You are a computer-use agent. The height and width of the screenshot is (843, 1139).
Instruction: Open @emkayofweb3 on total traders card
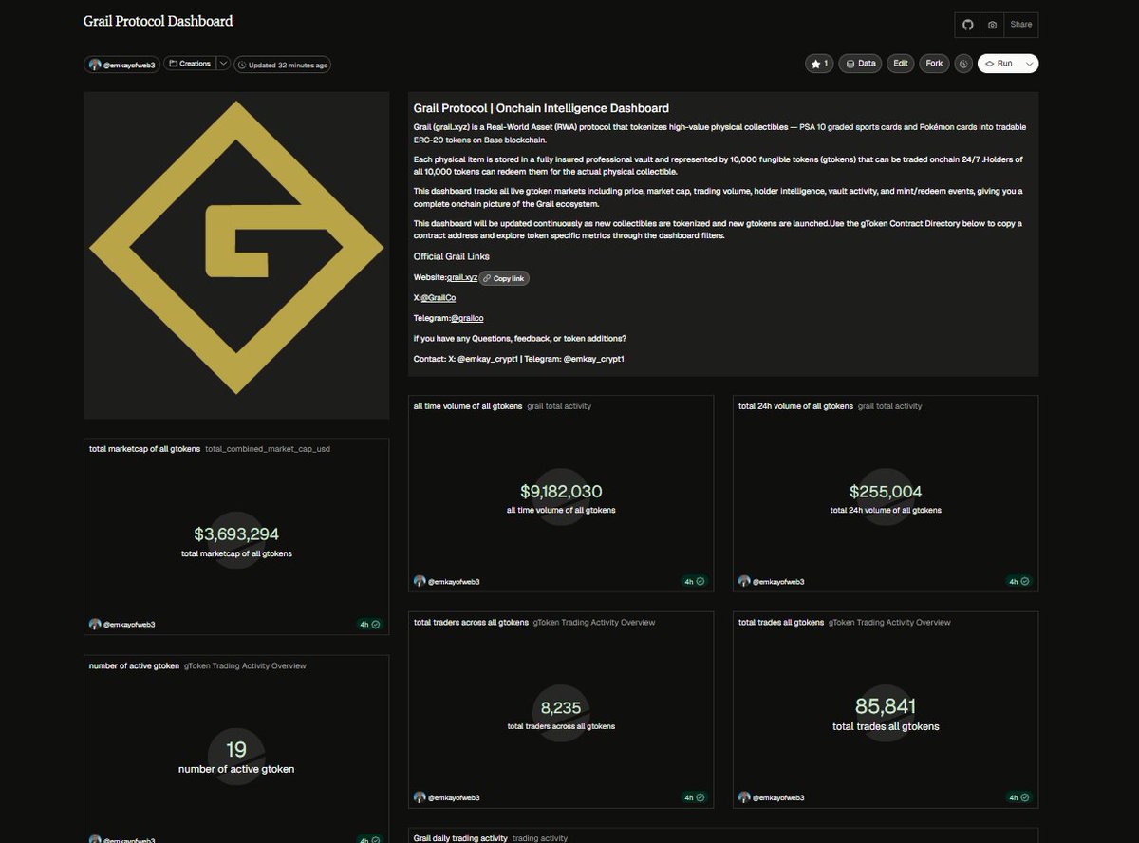454,797
